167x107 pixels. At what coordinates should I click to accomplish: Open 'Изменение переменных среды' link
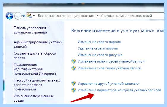coord(34,98)
